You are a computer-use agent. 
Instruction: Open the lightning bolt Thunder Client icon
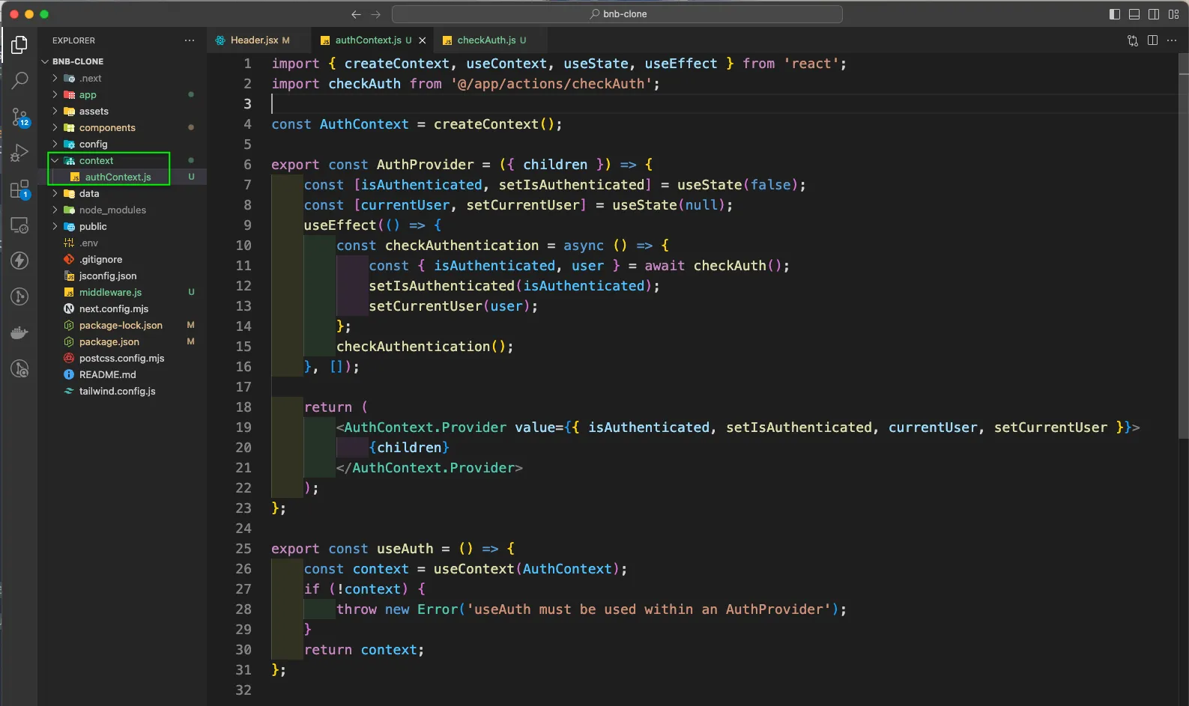[x=19, y=261]
